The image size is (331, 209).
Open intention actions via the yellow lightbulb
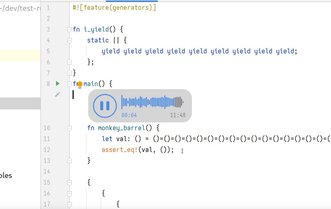[79, 84]
